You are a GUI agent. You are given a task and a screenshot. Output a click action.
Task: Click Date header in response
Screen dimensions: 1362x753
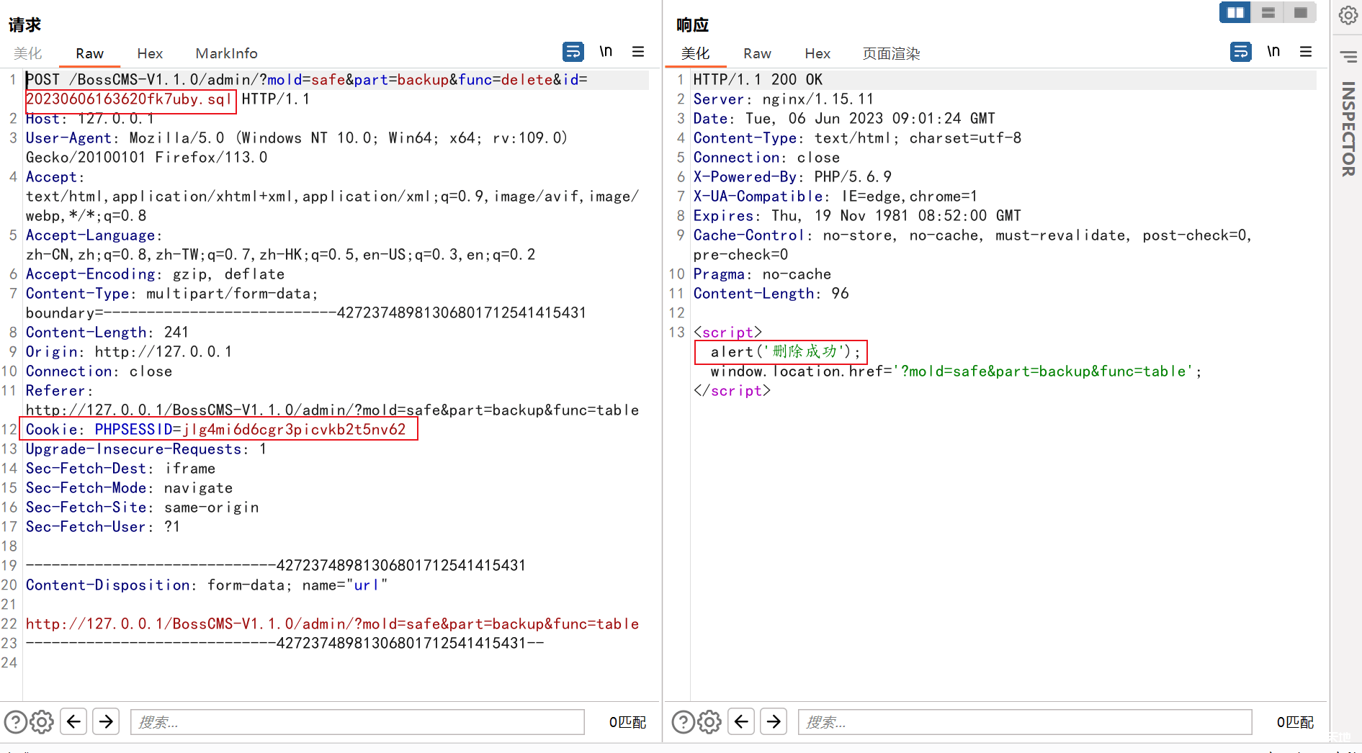tap(844, 119)
